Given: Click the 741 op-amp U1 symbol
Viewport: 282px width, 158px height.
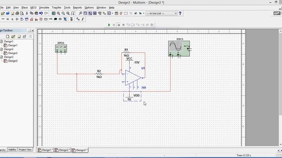Looking at the screenshot, I should 133,78.
